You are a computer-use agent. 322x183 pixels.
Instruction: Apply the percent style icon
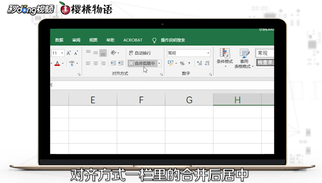[182, 64]
